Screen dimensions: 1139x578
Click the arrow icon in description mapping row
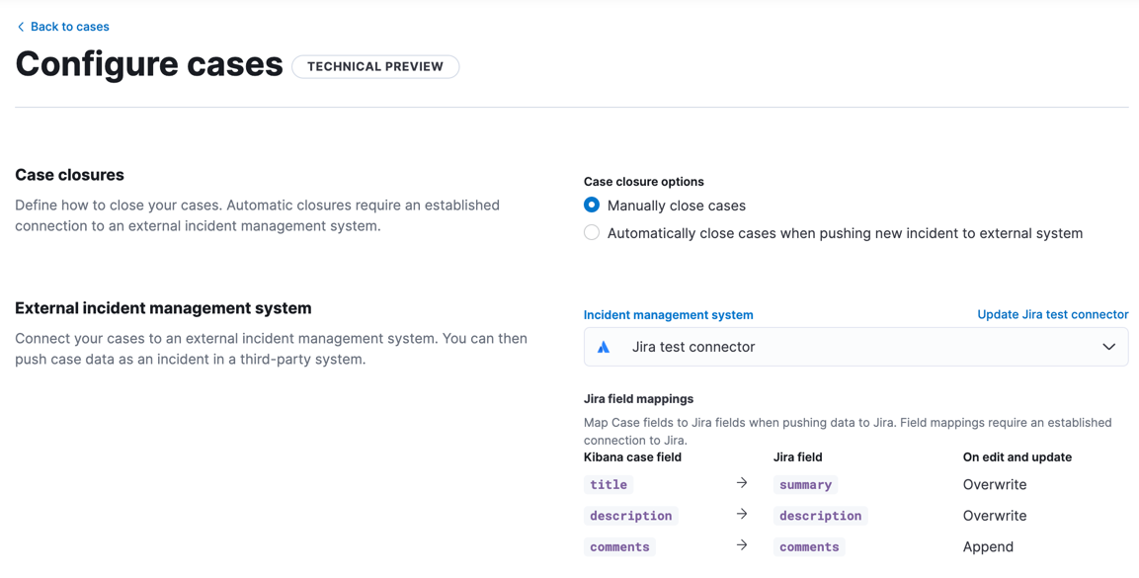(x=742, y=515)
